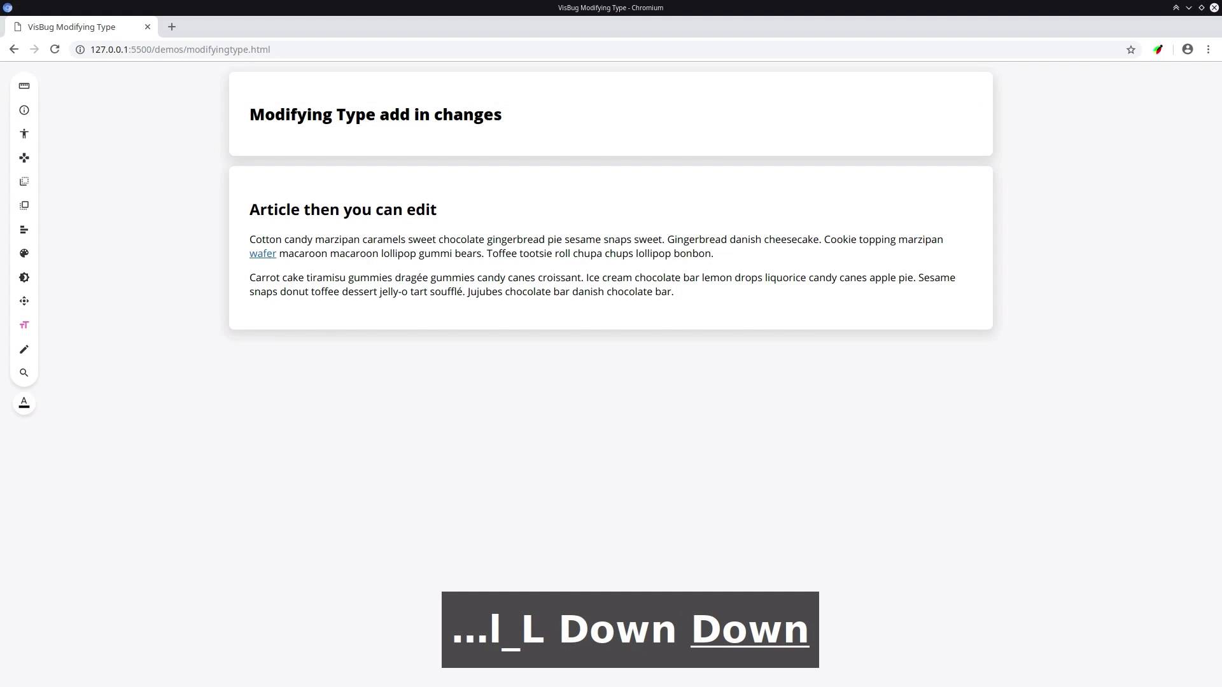Select the Margin tool icon
Viewport: 1222px width, 687px height.
[x=24, y=182]
